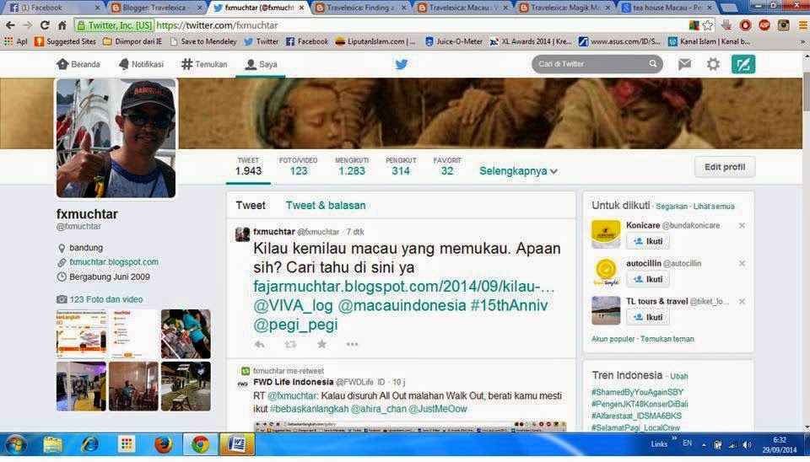Open Internet Explorer from the taskbar
This screenshot has width=810, height=462.
point(90,444)
